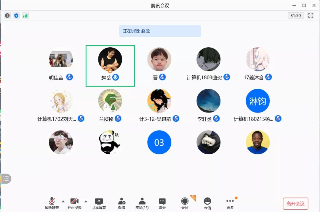Open the Invite (邀请) icon
The width and height of the screenshot is (320, 212).
click(121, 203)
